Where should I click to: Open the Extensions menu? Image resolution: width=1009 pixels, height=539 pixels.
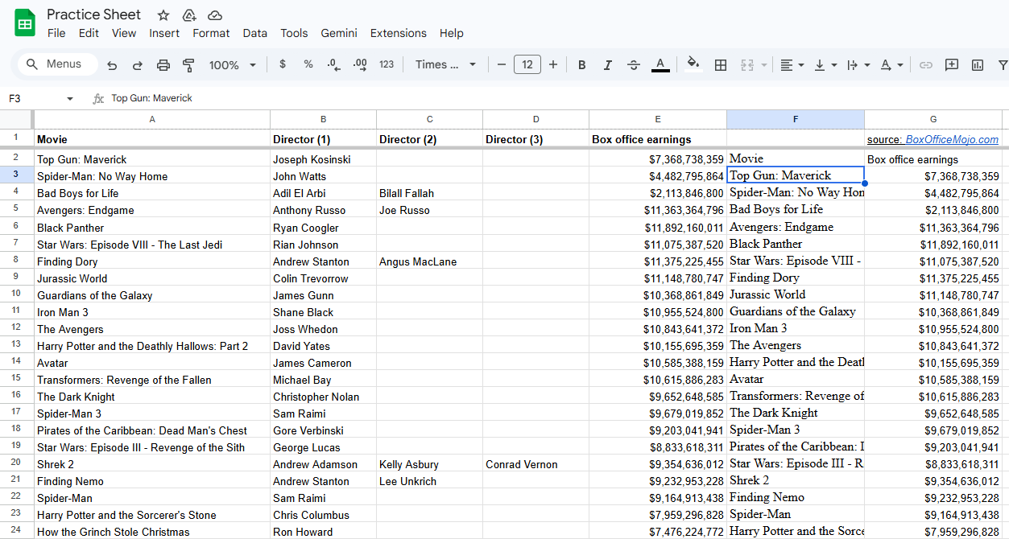click(398, 33)
